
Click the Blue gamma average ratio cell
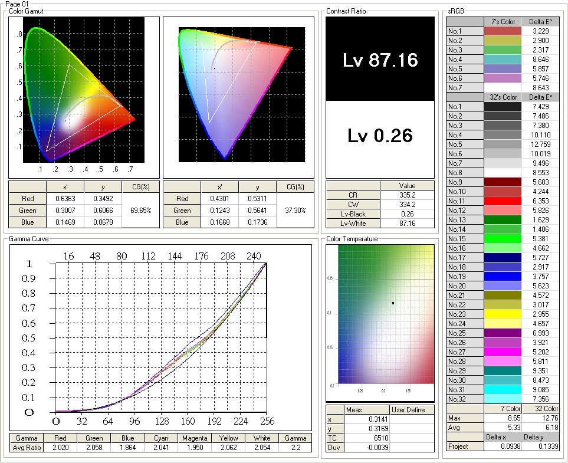click(x=127, y=448)
